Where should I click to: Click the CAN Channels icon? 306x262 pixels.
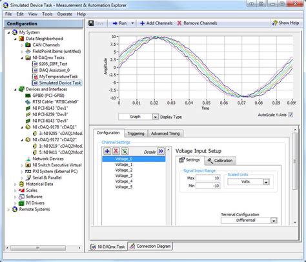[28, 45]
